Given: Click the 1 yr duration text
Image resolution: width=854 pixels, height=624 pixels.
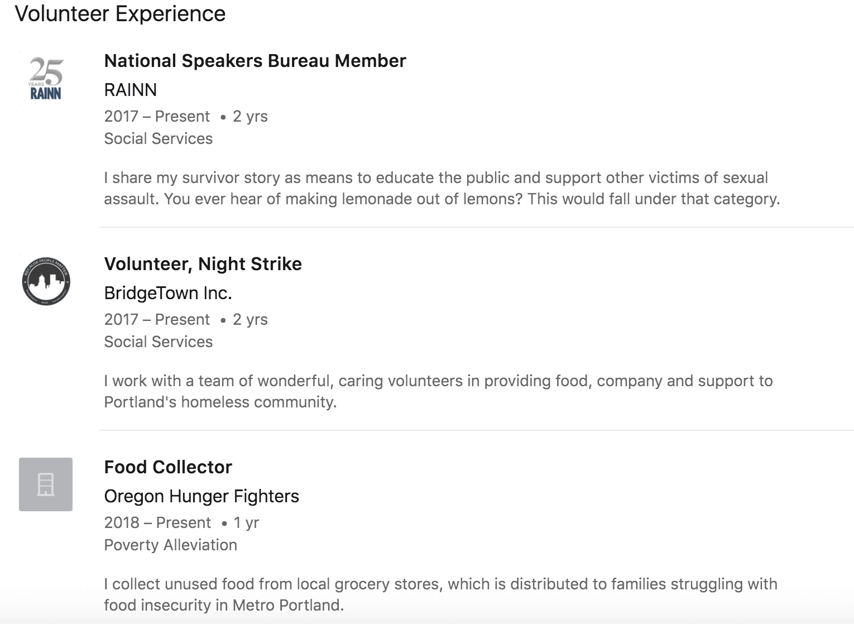Looking at the screenshot, I should pos(246,523).
